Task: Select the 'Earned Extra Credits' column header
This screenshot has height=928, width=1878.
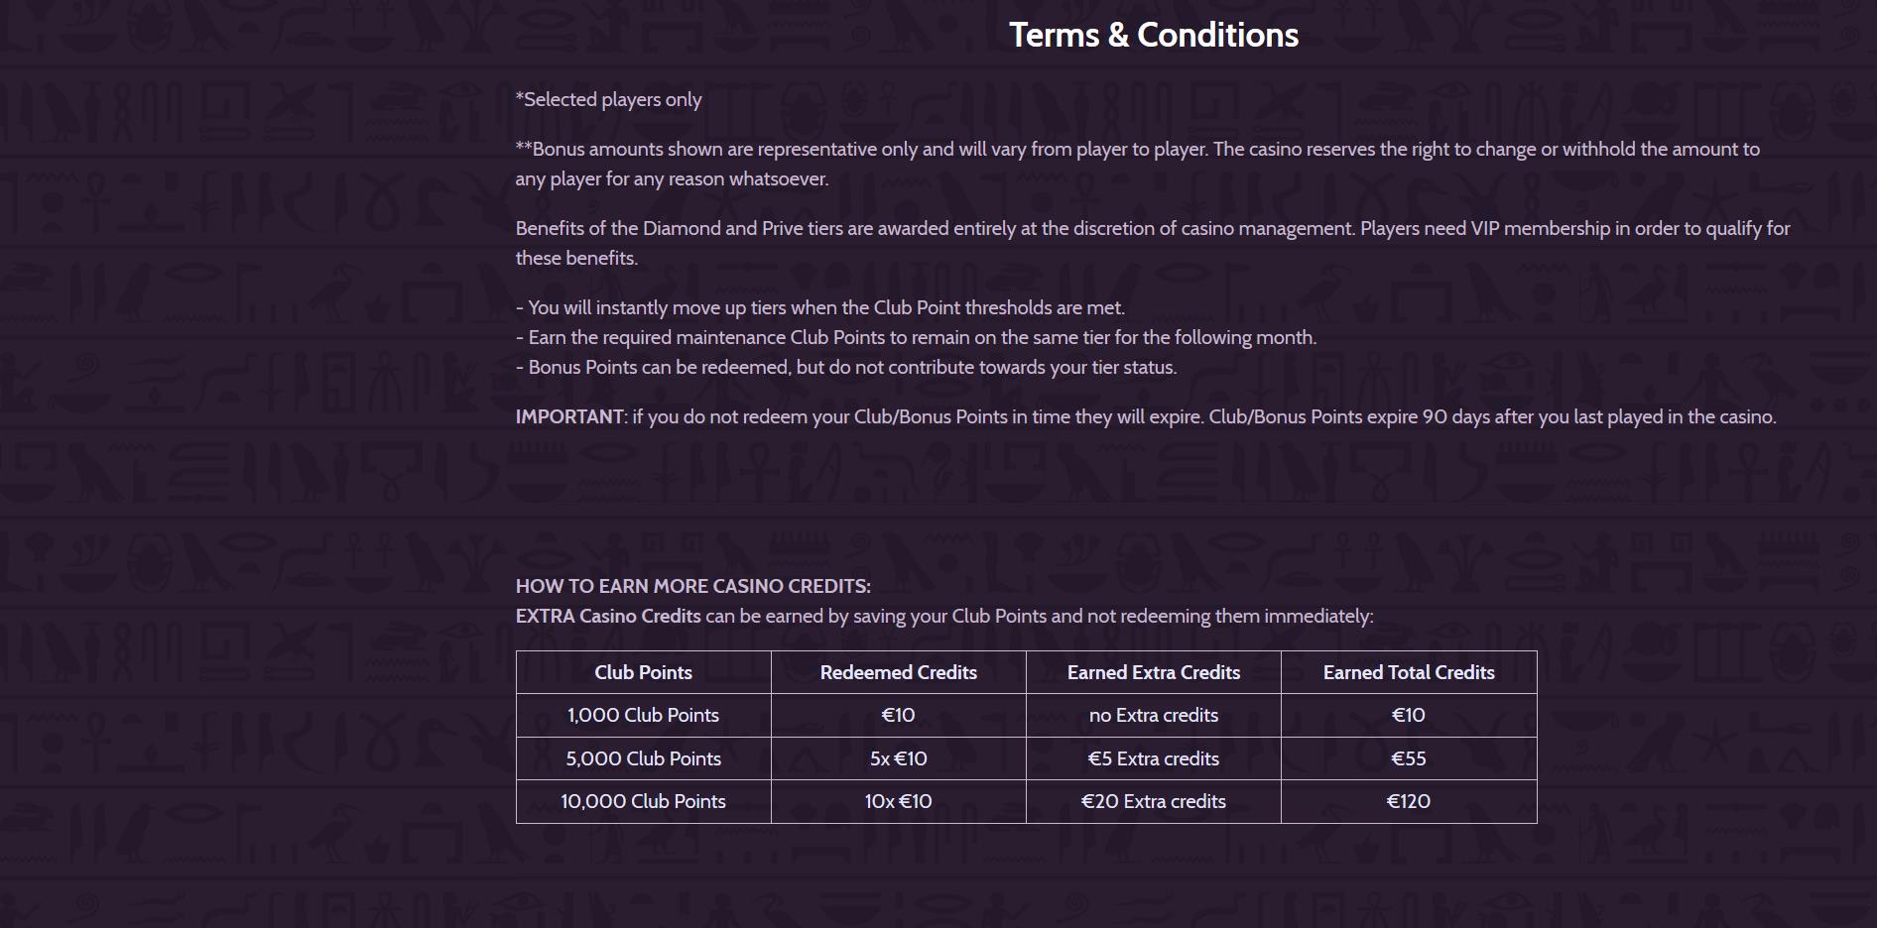Action: click(1154, 672)
